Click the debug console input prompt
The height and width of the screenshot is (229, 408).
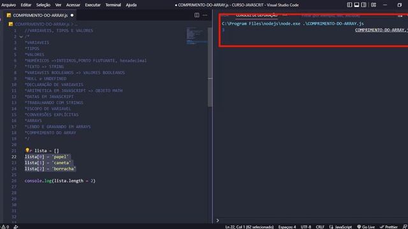click(312, 221)
